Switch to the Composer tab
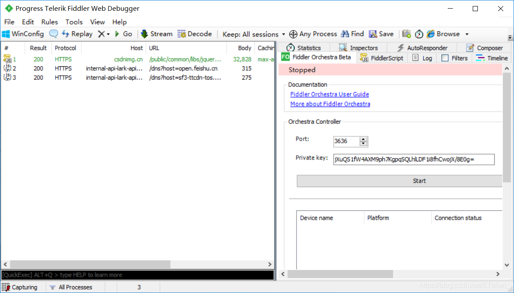The image size is (514, 293). click(484, 48)
